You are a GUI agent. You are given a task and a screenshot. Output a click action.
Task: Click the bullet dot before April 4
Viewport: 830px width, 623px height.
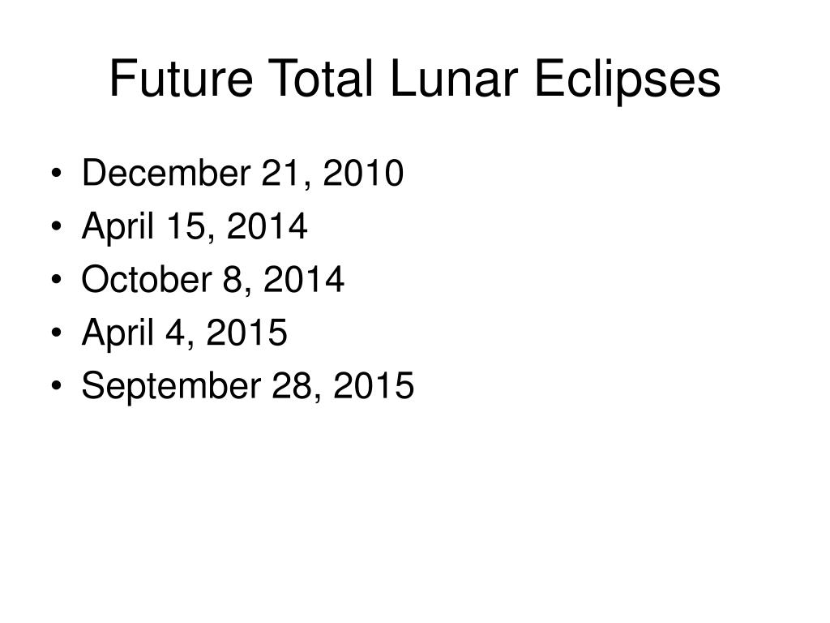pyautogui.click(x=57, y=333)
